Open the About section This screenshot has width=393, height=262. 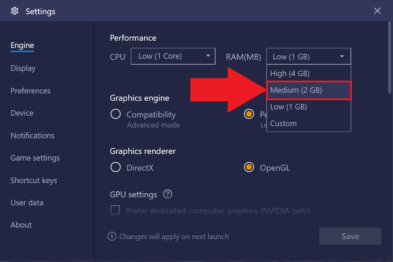pyautogui.click(x=21, y=225)
